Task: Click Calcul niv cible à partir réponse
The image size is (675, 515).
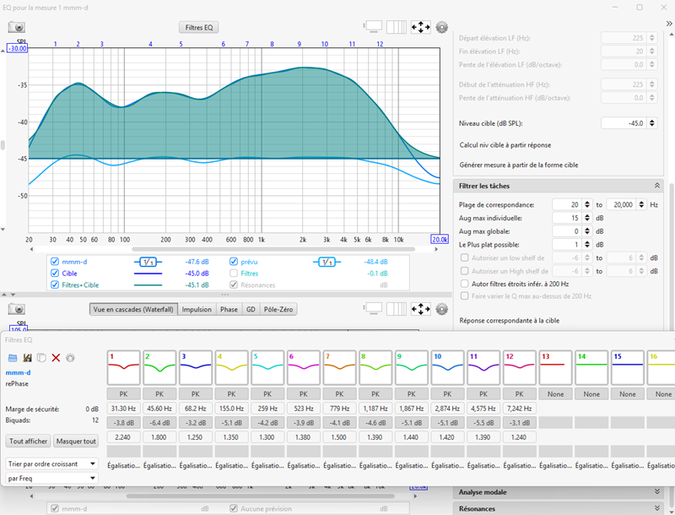Action: (x=505, y=144)
